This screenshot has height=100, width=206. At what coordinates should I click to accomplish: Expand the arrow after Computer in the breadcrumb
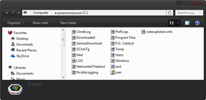coord(52,13)
